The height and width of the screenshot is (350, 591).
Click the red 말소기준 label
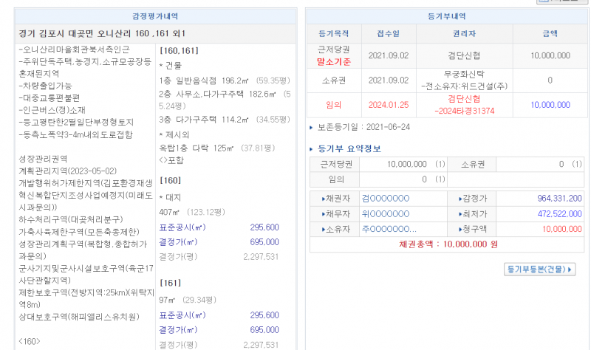pos(334,61)
